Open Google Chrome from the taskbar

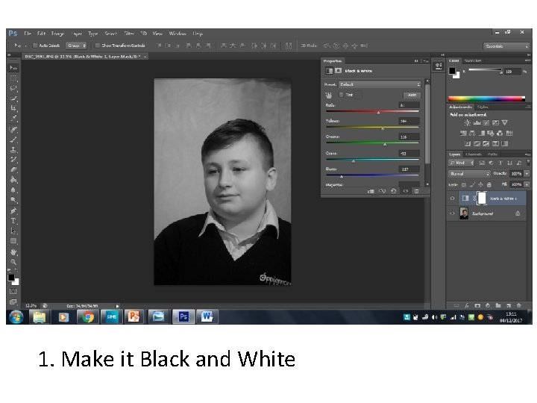point(87,317)
